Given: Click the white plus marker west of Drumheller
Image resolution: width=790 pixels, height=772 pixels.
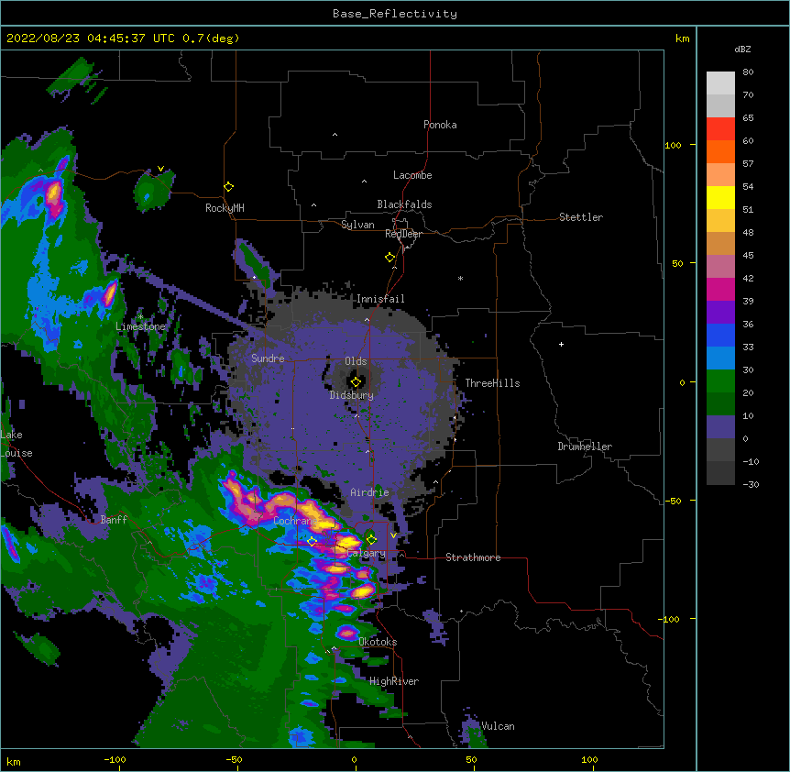Looking at the screenshot, I should point(561,344).
